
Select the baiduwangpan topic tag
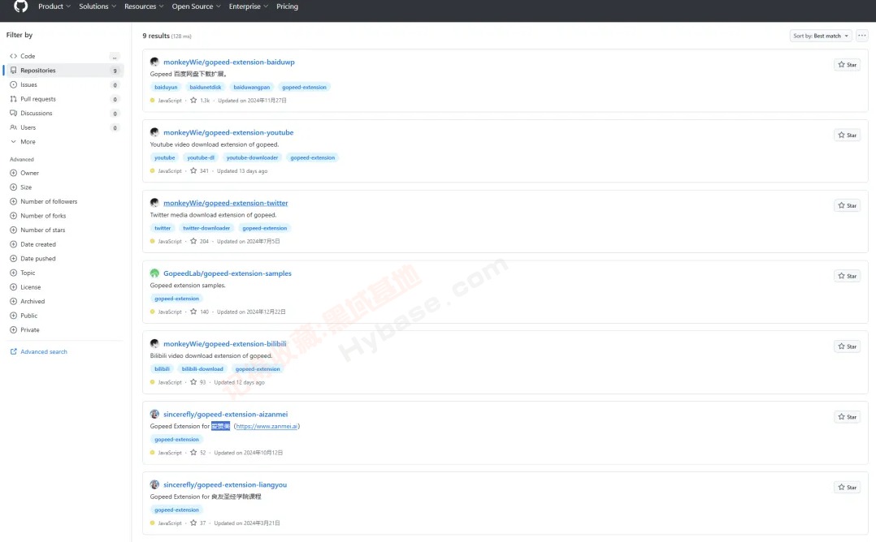251,87
